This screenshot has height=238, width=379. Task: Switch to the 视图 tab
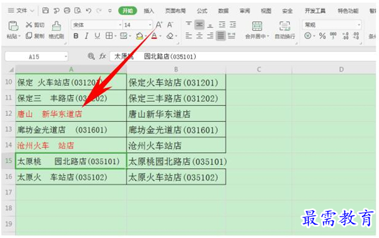[x=266, y=11]
